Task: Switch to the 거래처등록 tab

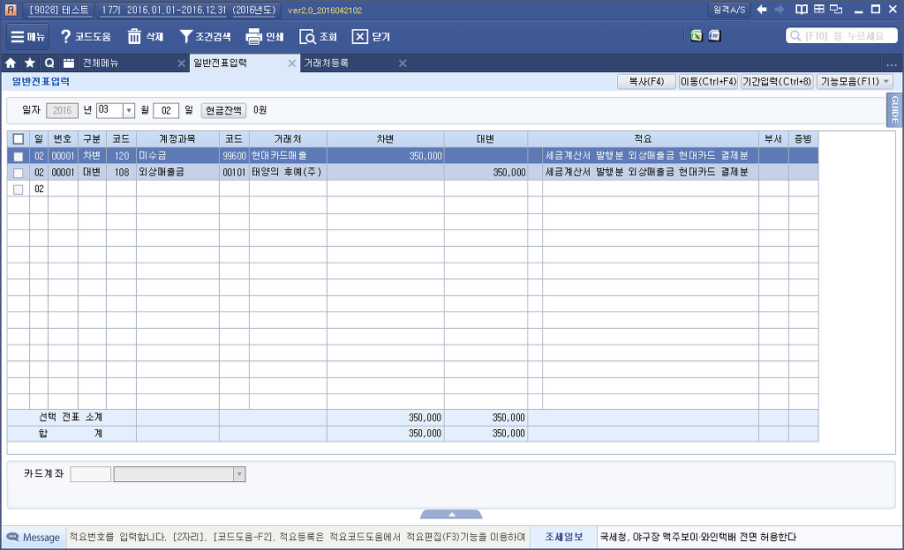Action: 326,63
